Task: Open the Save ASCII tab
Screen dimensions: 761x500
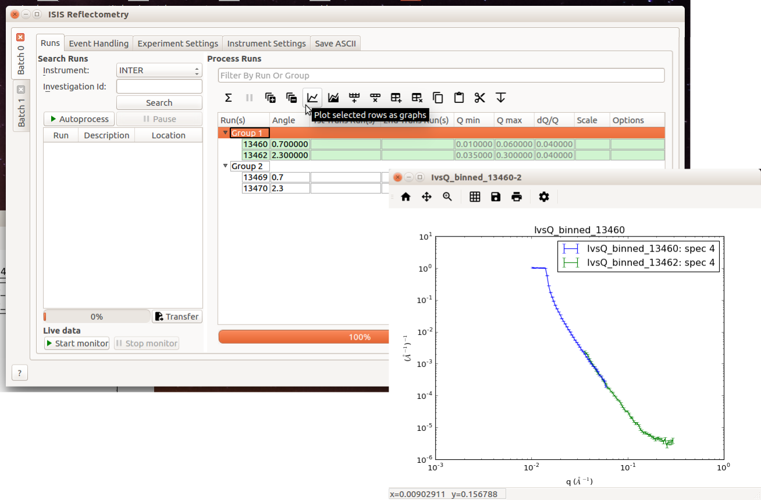Action: [335, 44]
